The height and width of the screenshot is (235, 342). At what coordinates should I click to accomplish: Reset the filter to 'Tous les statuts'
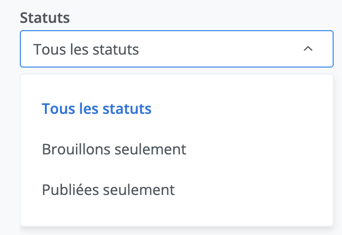[x=96, y=109]
